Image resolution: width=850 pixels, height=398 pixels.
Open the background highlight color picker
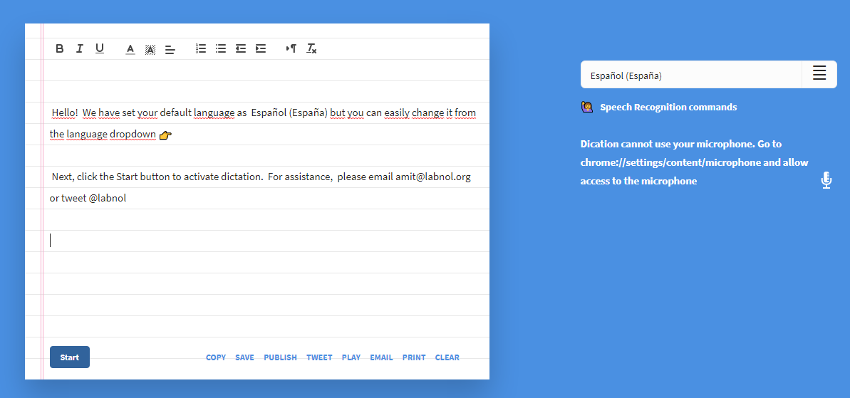150,49
